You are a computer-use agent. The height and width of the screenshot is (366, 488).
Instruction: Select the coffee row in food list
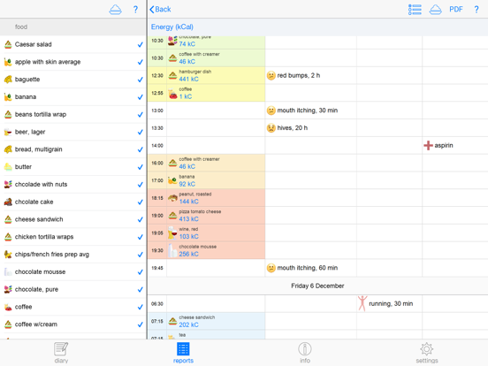(72, 307)
